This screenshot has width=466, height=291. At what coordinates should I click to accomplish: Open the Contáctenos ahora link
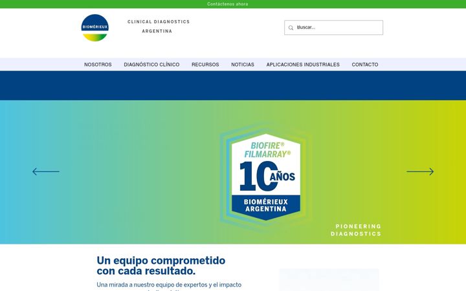click(227, 4)
